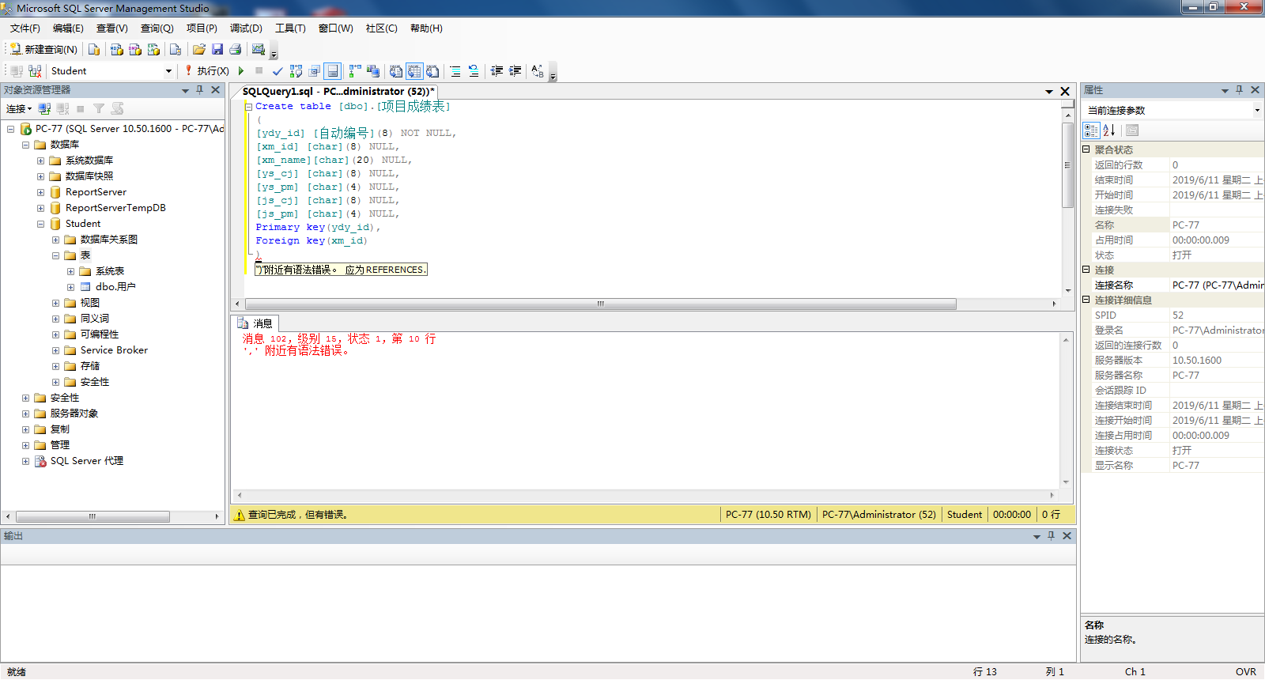Click the Execute (执行) button
This screenshot has height=680, width=1265.
point(207,71)
